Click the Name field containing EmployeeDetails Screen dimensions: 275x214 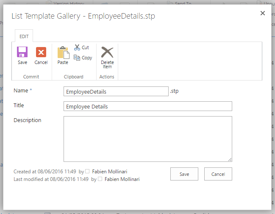(116, 92)
